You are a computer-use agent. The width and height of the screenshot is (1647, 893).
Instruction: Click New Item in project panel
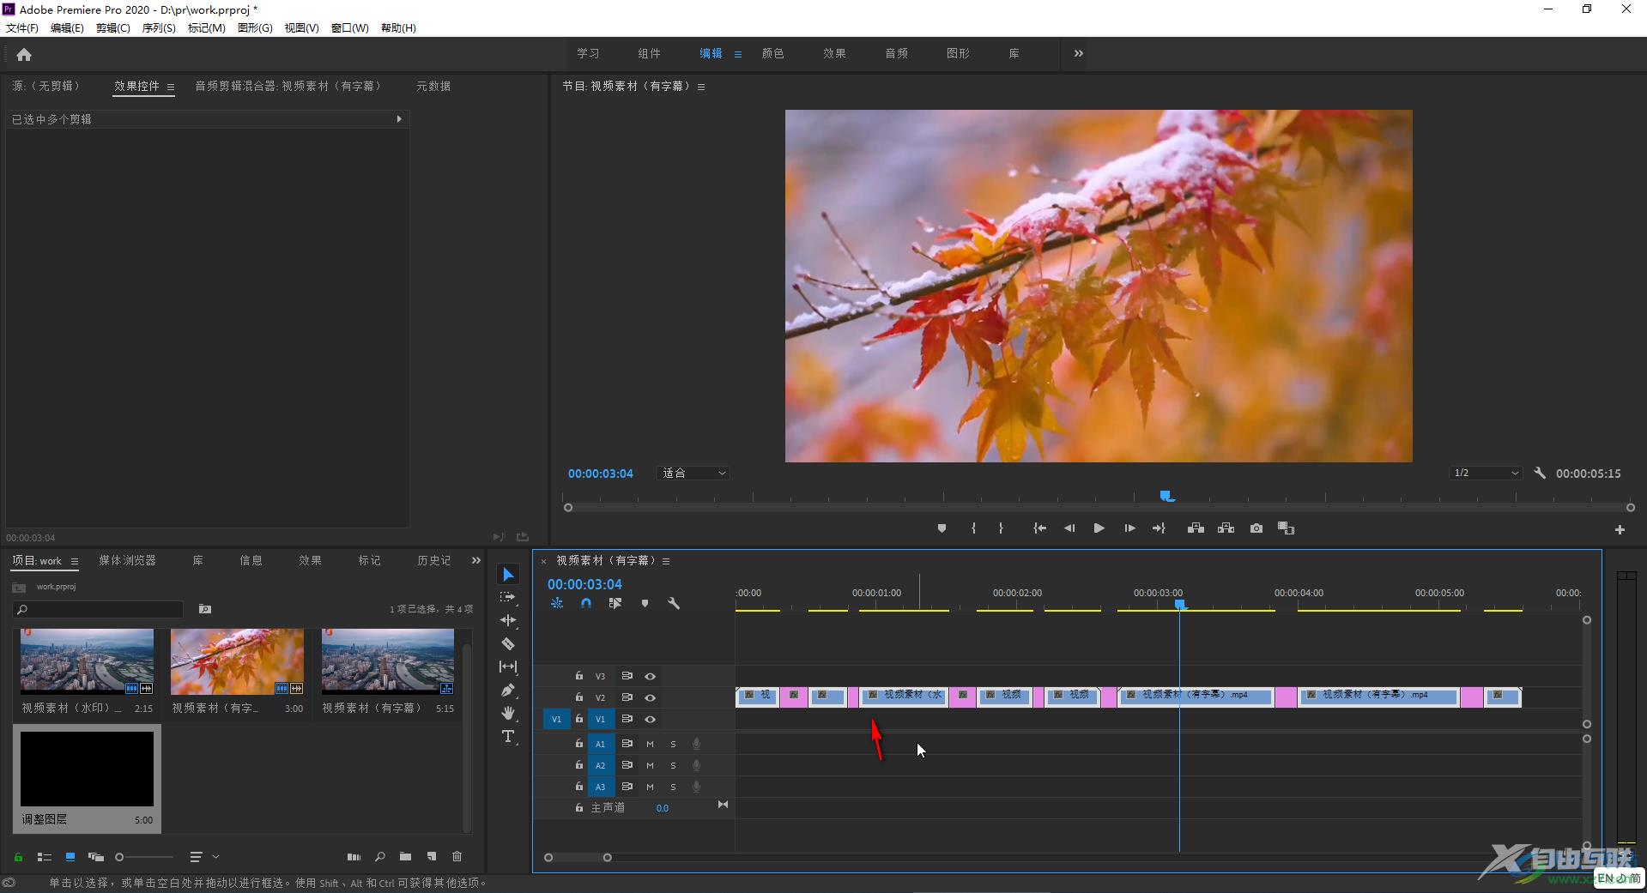click(x=432, y=856)
